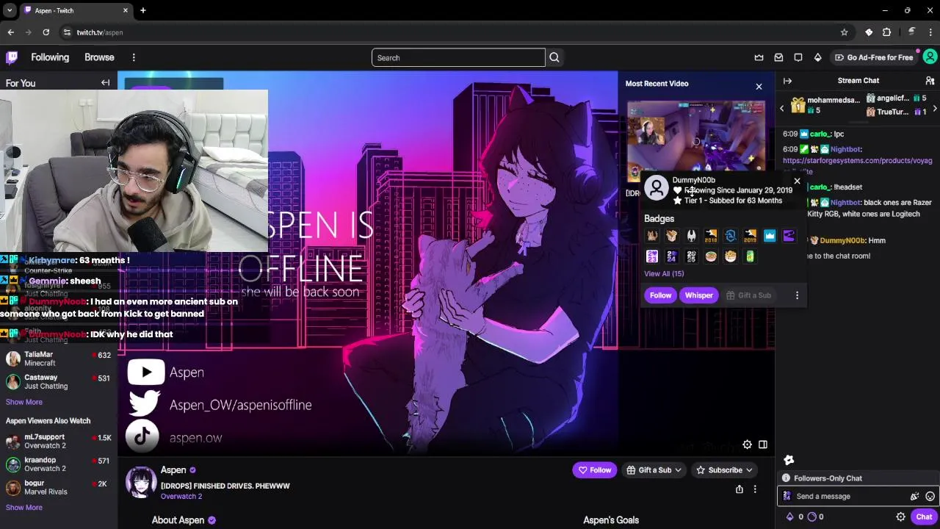The image size is (940, 529).
Task: Click the Aspen channel avatar
Action: tap(141, 482)
